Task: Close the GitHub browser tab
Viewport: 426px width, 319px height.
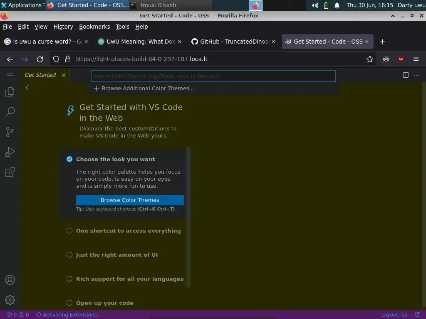Action: click(x=273, y=42)
